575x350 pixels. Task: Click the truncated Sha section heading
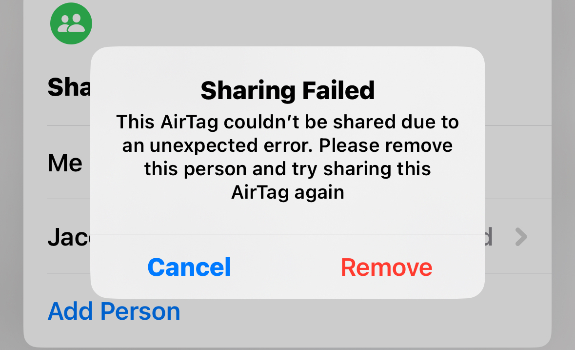click(x=69, y=87)
